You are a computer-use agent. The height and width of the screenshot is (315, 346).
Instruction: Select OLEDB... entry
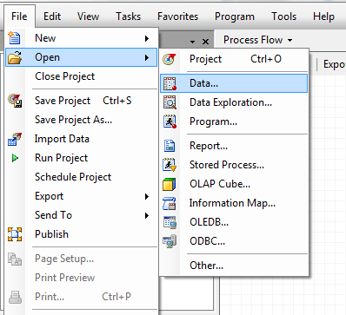[x=234, y=222]
